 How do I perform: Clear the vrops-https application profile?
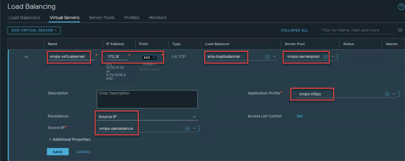click(387, 94)
